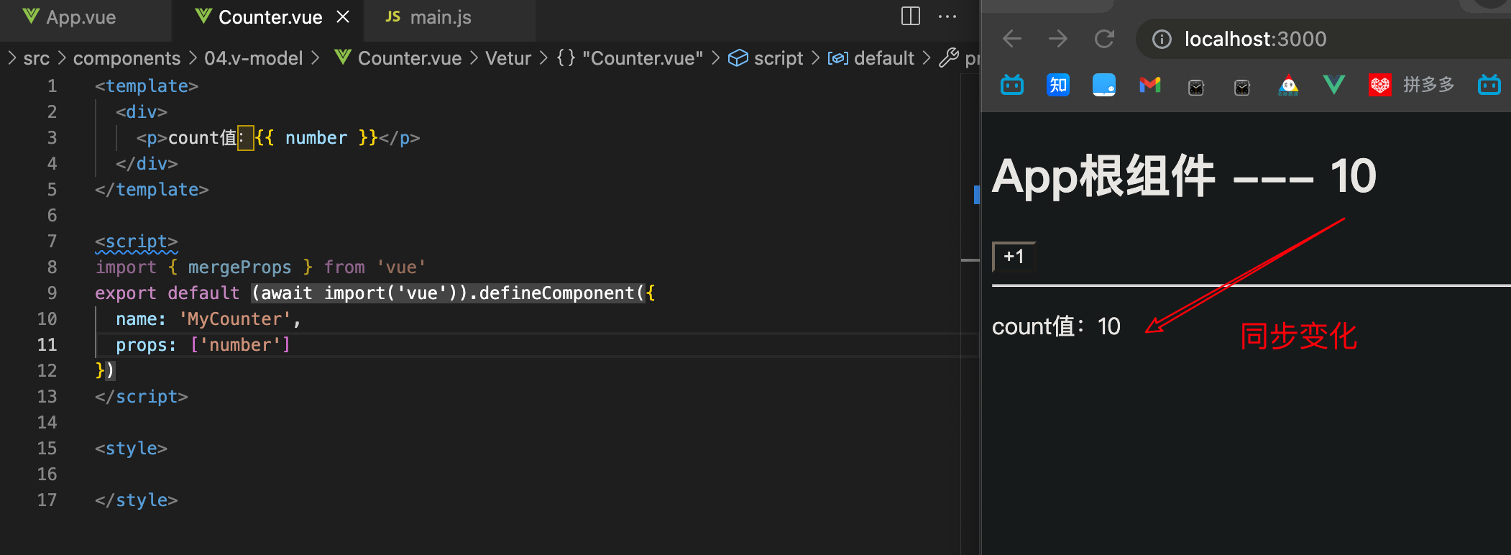Click the browser back arrow
Viewport: 1511px width, 555px height.
click(1012, 39)
